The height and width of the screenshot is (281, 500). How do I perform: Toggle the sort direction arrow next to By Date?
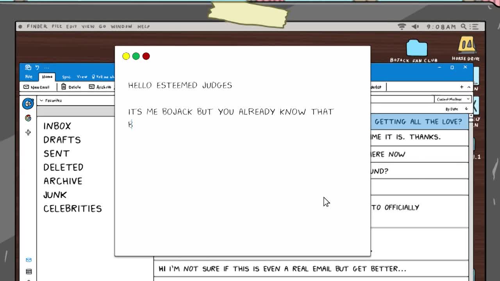466,109
